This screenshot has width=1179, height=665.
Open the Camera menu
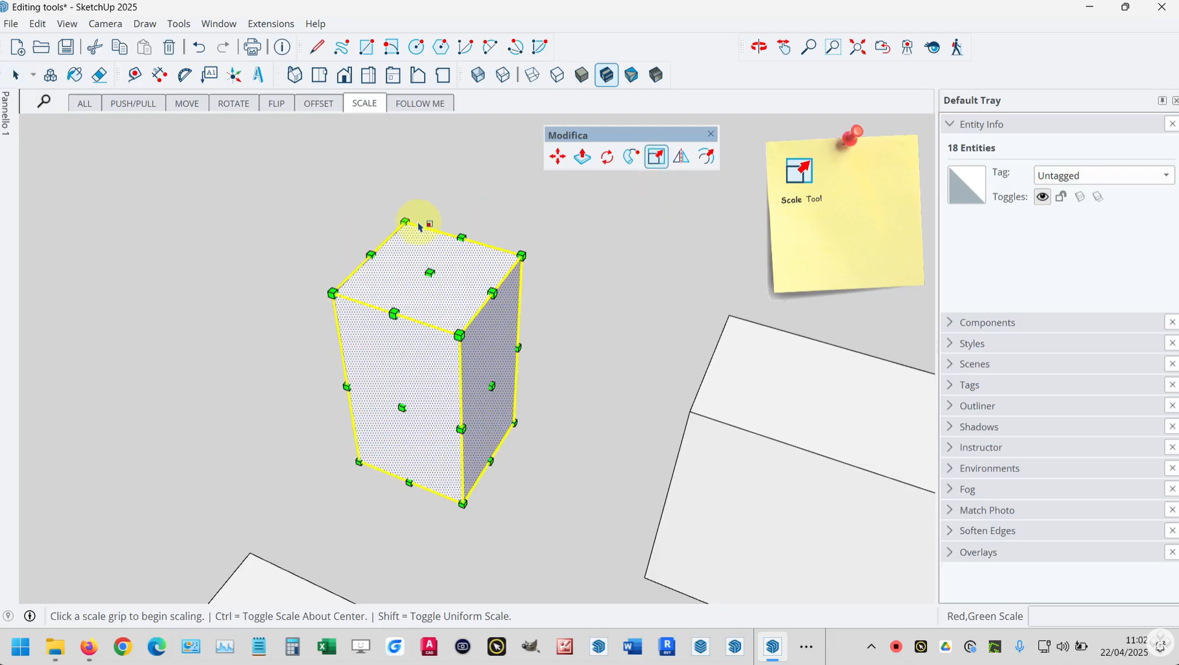coord(105,24)
